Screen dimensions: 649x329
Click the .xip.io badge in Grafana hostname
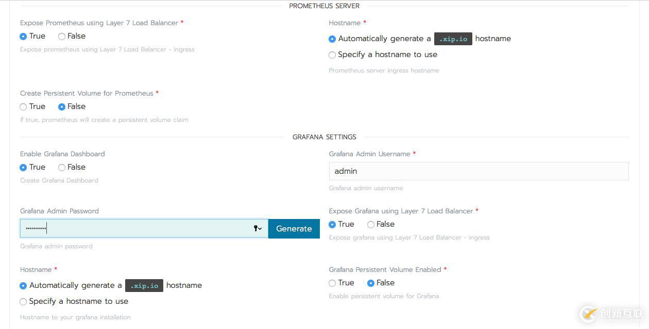tap(144, 285)
